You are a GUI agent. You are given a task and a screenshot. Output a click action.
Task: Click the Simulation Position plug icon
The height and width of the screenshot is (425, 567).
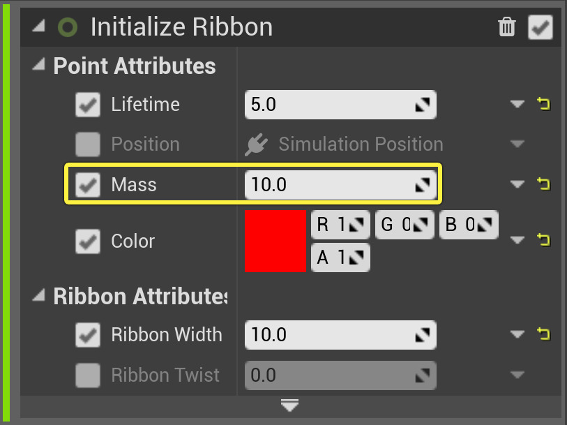(x=255, y=144)
